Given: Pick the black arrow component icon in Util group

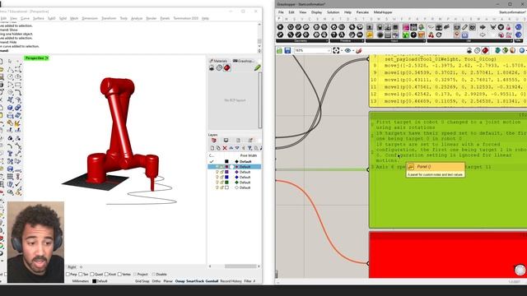Looking at the screenshot, I should coord(483,27).
